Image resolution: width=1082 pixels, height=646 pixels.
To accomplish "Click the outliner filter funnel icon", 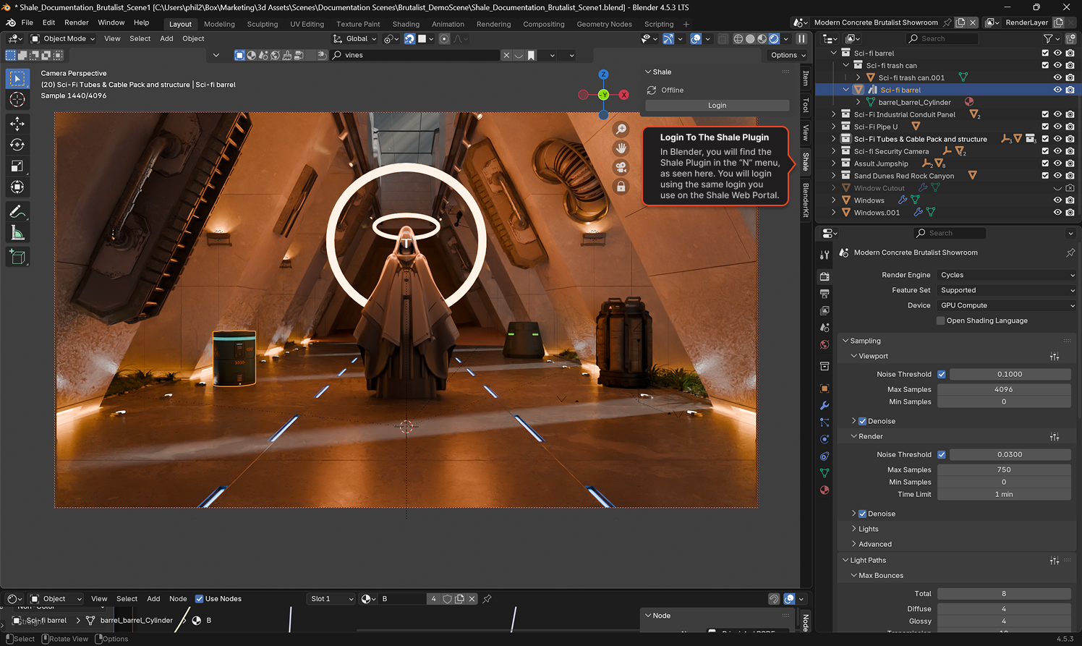I will [x=1048, y=38].
